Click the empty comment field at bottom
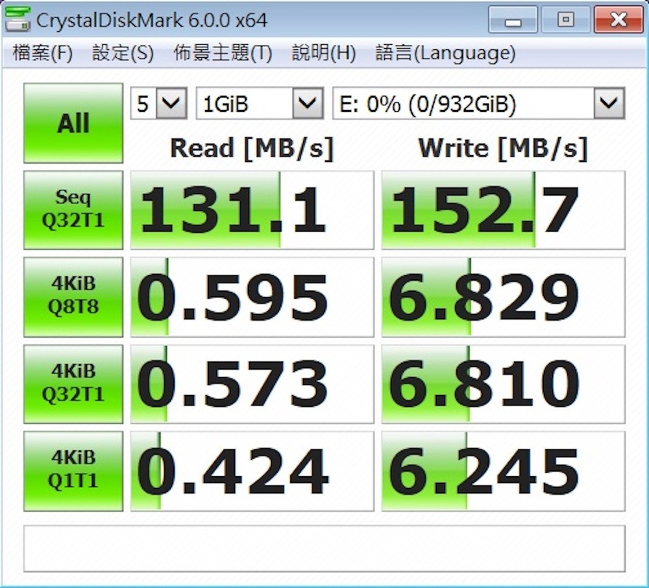The width and height of the screenshot is (649, 588). tap(324, 548)
